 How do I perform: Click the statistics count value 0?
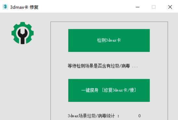[140, 116]
